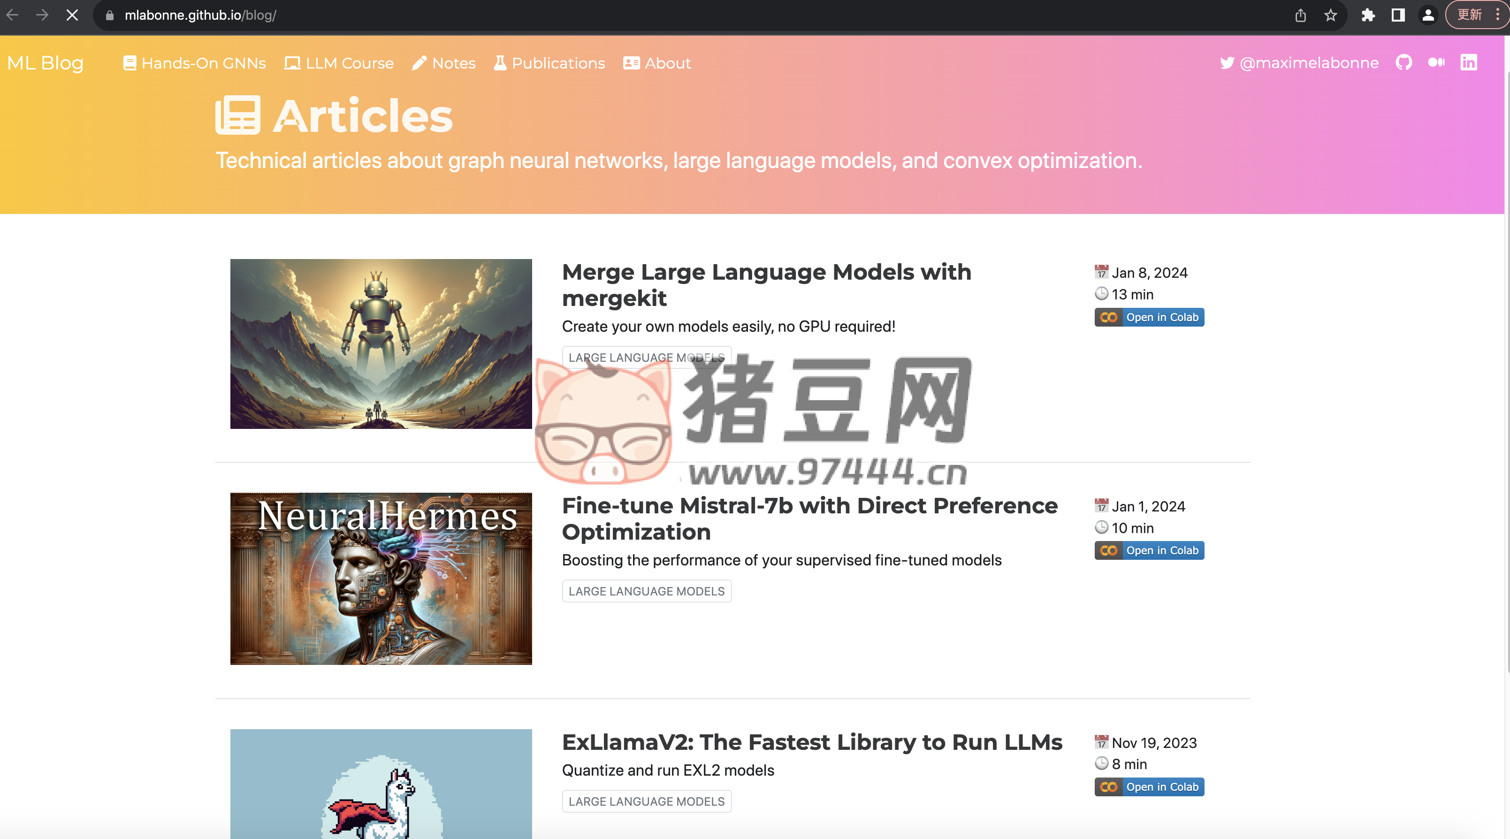The width and height of the screenshot is (1510, 839).
Task: Open LLM Course nav item
Action: 339,63
